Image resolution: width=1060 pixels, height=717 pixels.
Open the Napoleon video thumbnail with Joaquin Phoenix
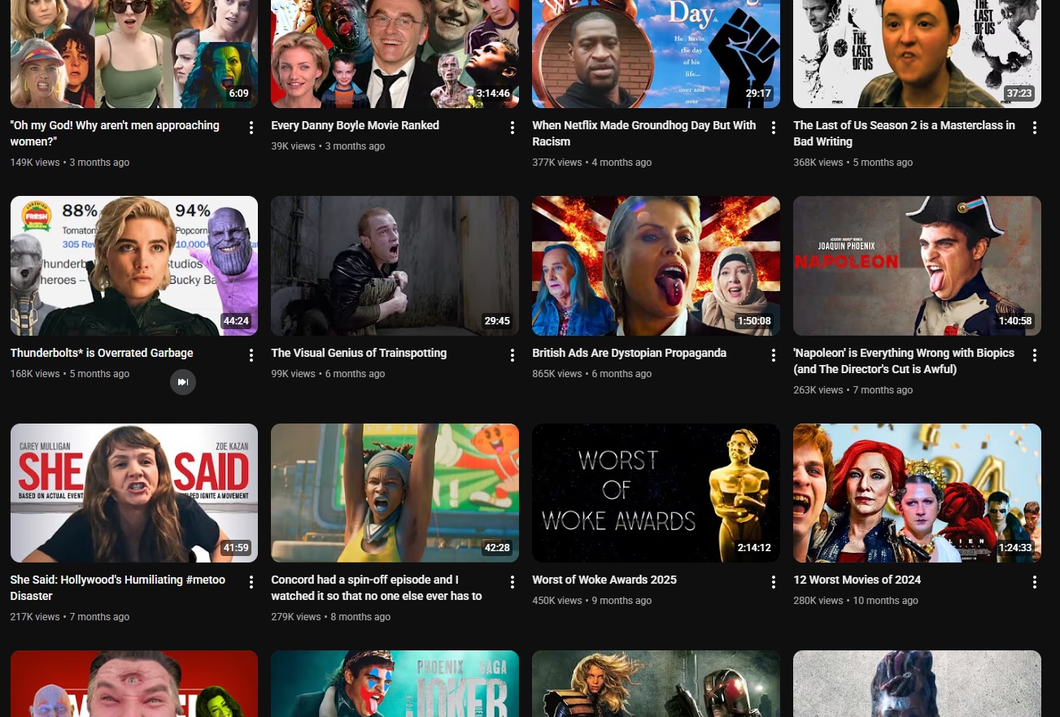pos(917,266)
